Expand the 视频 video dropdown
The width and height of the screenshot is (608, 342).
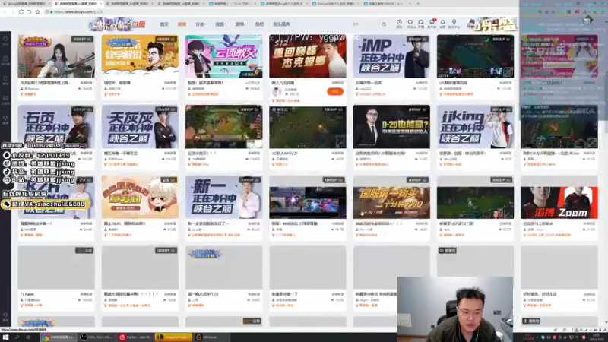coord(220,24)
